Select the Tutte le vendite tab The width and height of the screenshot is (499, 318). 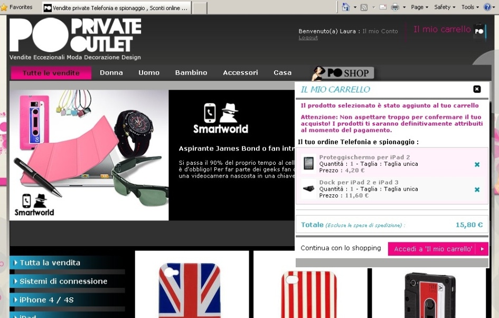(x=51, y=73)
